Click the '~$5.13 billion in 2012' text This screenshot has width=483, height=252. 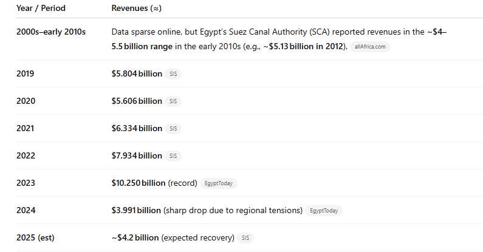tap(303, 47)
